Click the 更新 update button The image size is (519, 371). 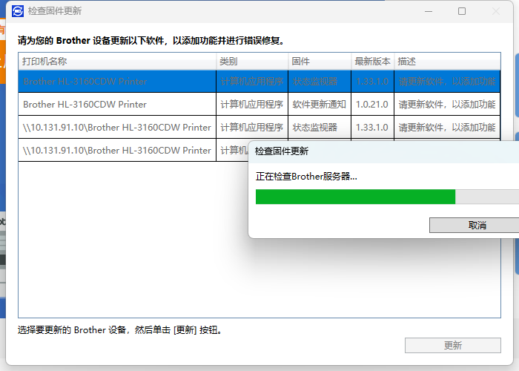pyautogui.click(x=452, y=346)
